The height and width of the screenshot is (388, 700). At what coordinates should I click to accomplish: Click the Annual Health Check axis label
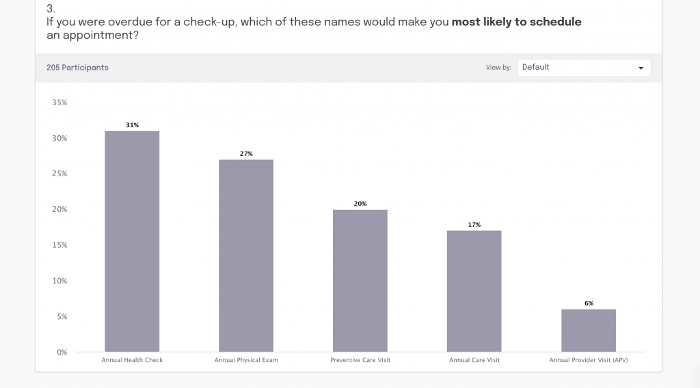click(x=132, y=360)
